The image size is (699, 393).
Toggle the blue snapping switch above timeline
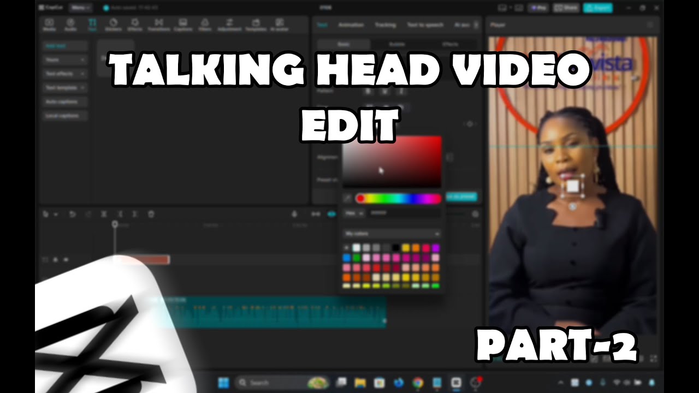tap(331, 215)
